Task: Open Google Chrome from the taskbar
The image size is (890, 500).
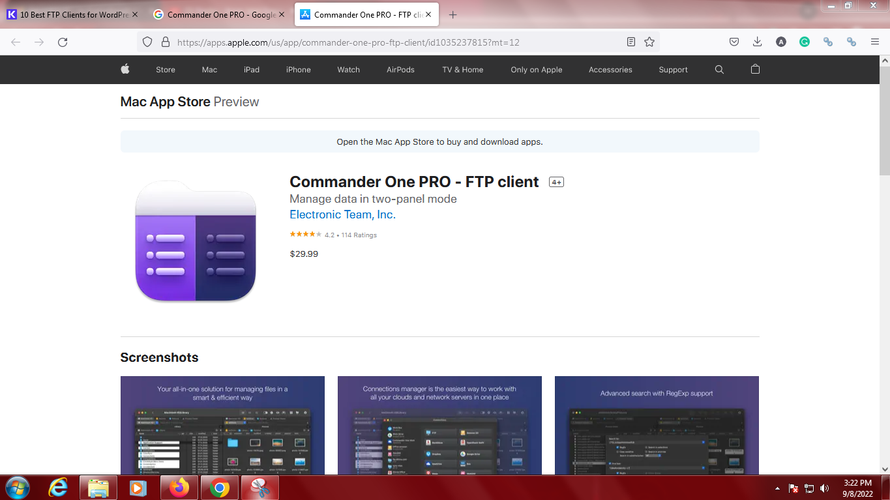Action: click(x=219, y=488)
